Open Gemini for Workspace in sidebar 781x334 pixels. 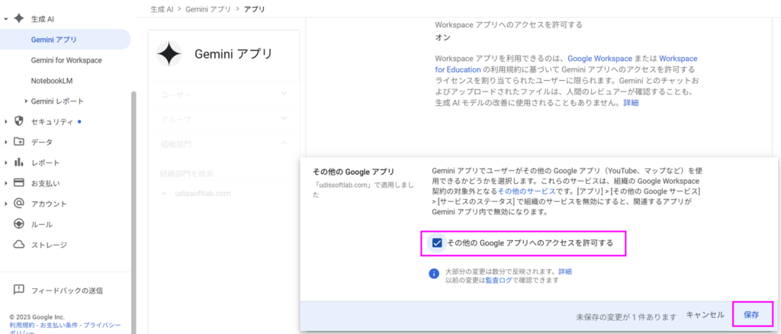[x=66, y=59]
